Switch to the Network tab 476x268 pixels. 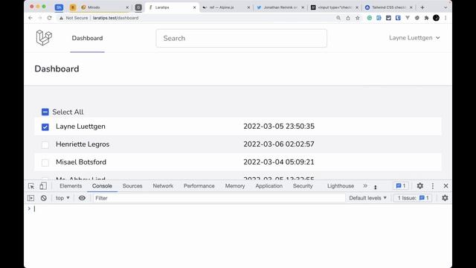163,186
